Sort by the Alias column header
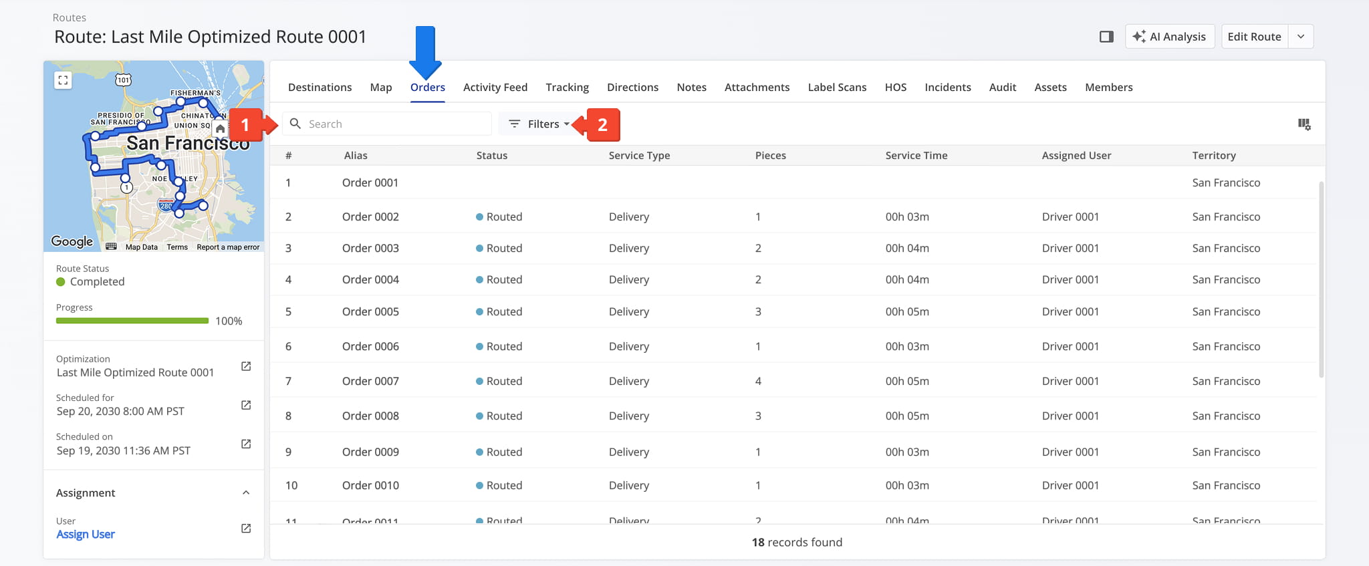The width and height of the screenshot is (1369, 566). tap(356, 155)
